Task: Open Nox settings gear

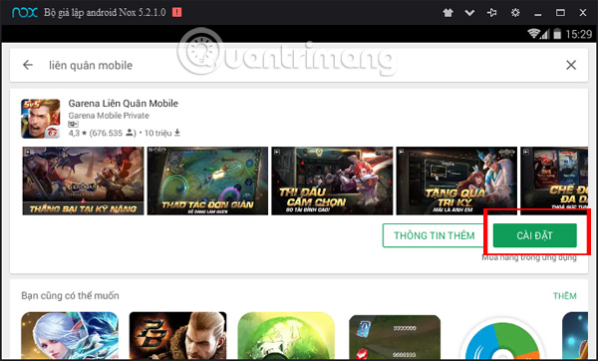Action: click(x=515, y=13)
